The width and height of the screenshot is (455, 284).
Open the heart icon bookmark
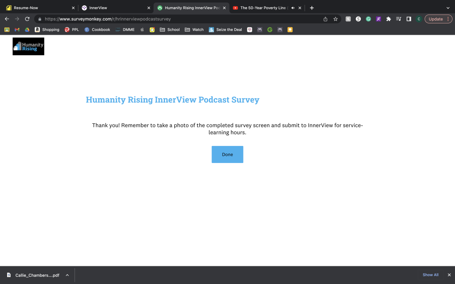coord(250,30)
